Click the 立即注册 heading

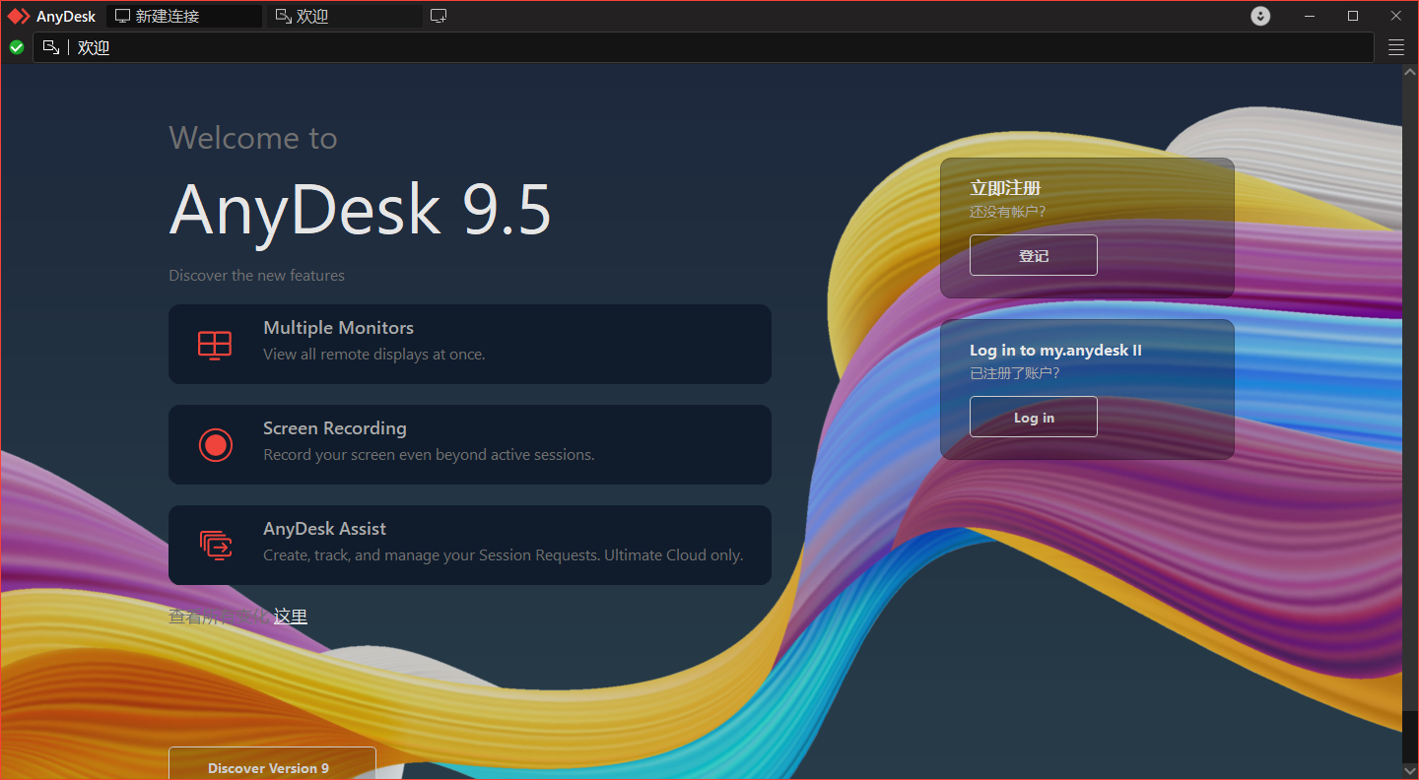click(1005, 188)
